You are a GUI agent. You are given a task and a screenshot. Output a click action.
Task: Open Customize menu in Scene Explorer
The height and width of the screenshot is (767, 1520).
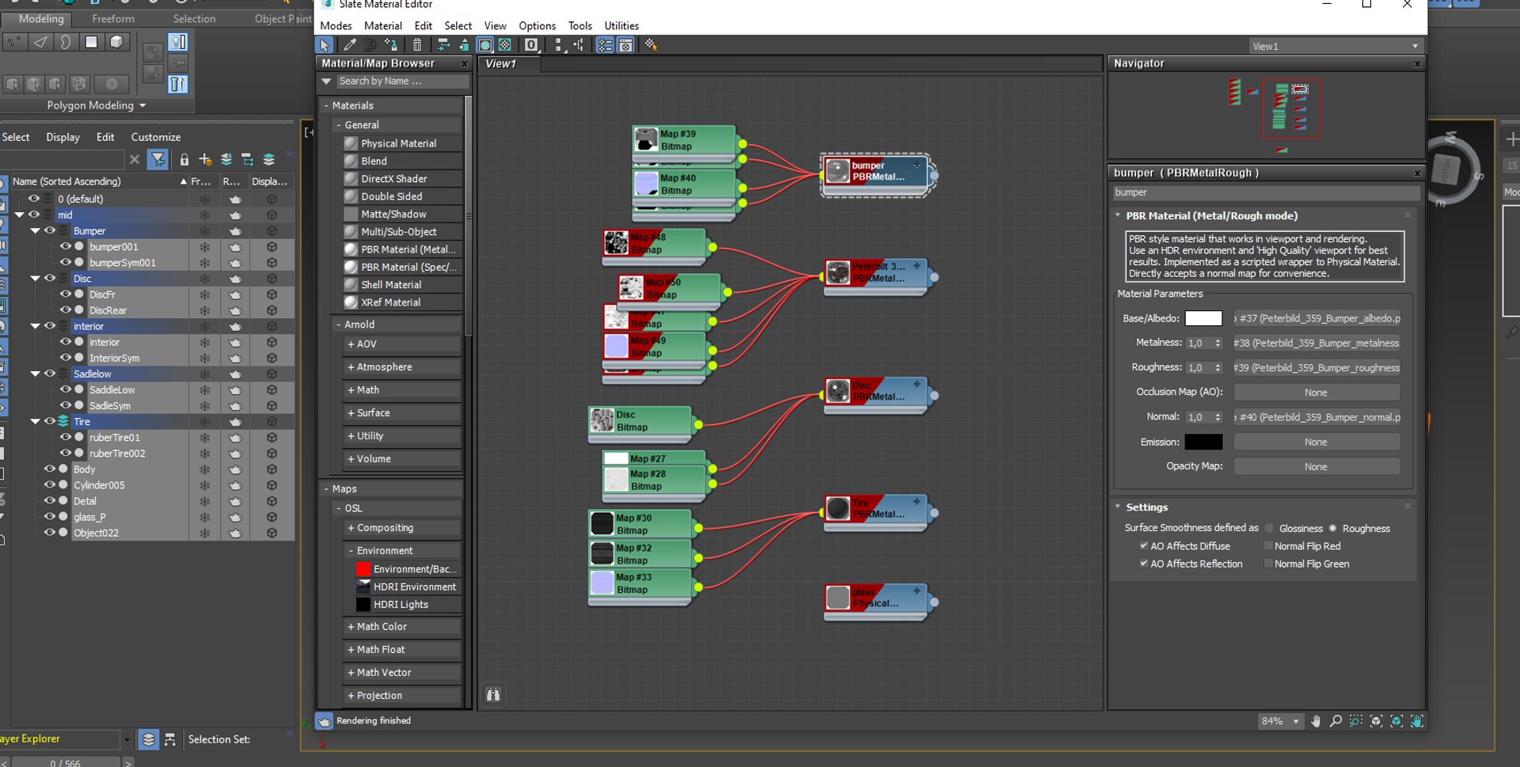(x=155, y=137)
